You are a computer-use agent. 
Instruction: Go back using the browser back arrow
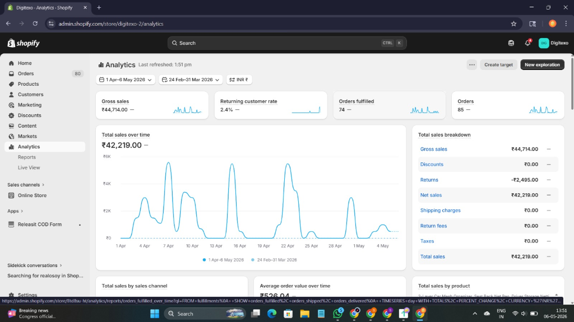click(8, 24)
